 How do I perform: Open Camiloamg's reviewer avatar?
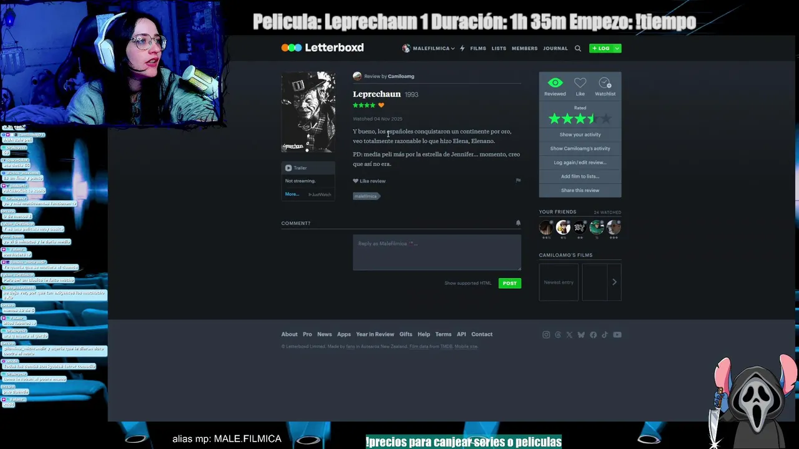point(357,76)
